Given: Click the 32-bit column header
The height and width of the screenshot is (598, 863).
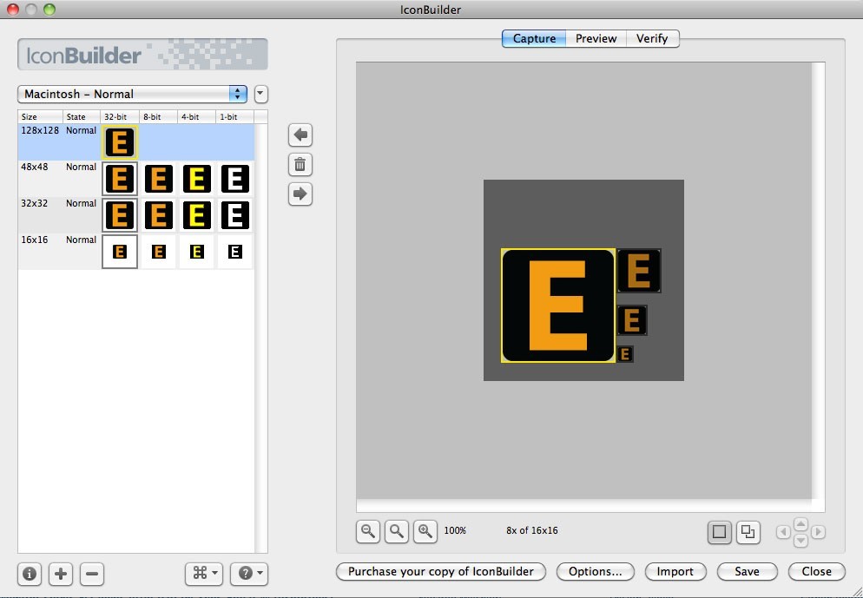Looking at the screenshot, I should (120, 116).
